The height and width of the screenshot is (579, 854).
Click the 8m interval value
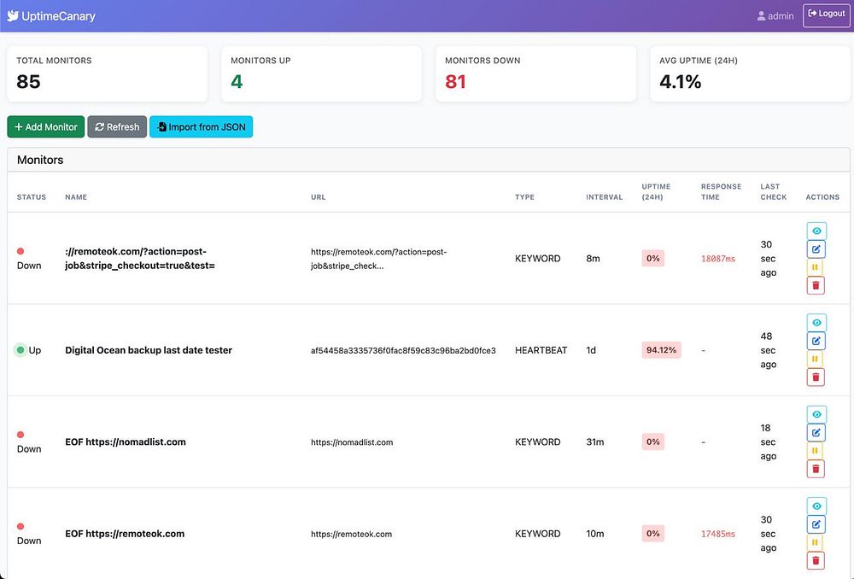coord(593,258)
